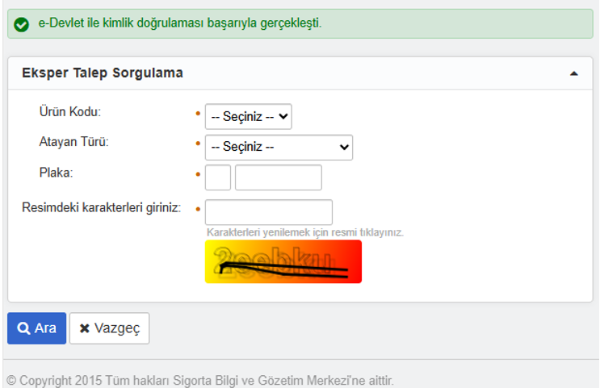Focus the second wider Plaka field
Image resolution: width=600 pixels, height=388 pixels.
[279, 177]
